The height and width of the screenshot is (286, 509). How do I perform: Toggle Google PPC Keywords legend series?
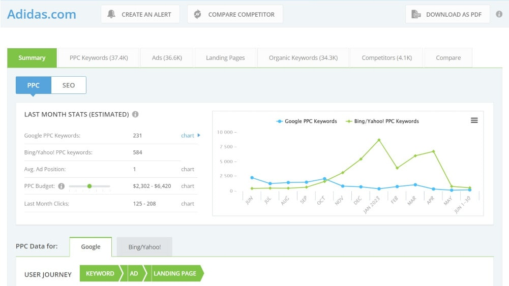307,121
